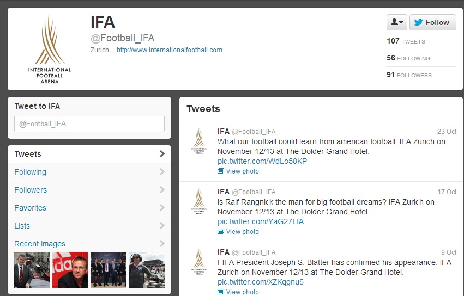Open the Favorites sidebar item
Image resolution: width=464 pixels, height=296 pixels.
(x=89, y=208)
